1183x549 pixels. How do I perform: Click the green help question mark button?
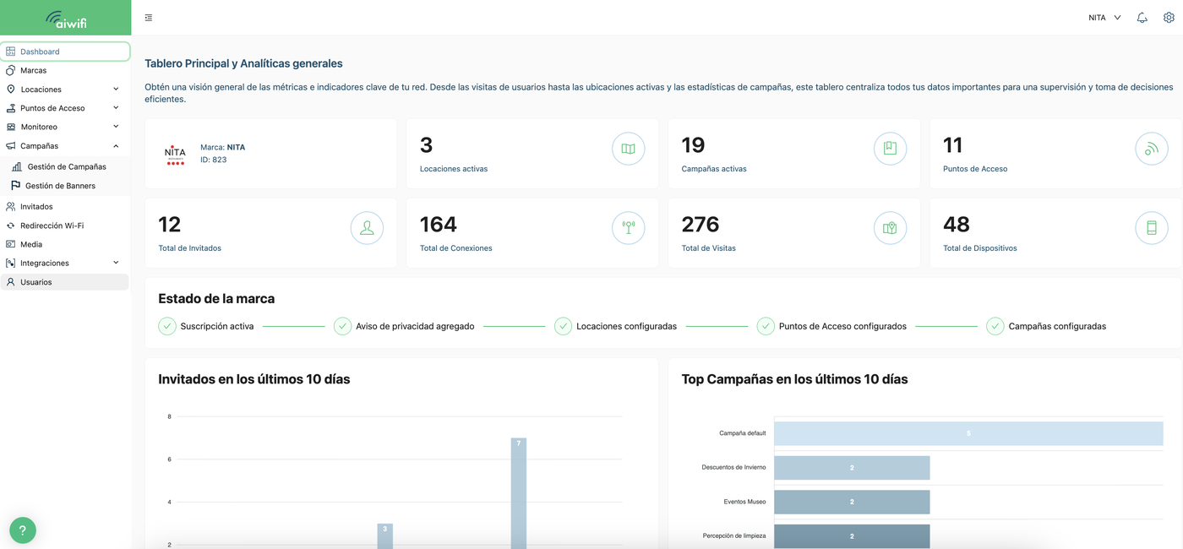[23, 530]
